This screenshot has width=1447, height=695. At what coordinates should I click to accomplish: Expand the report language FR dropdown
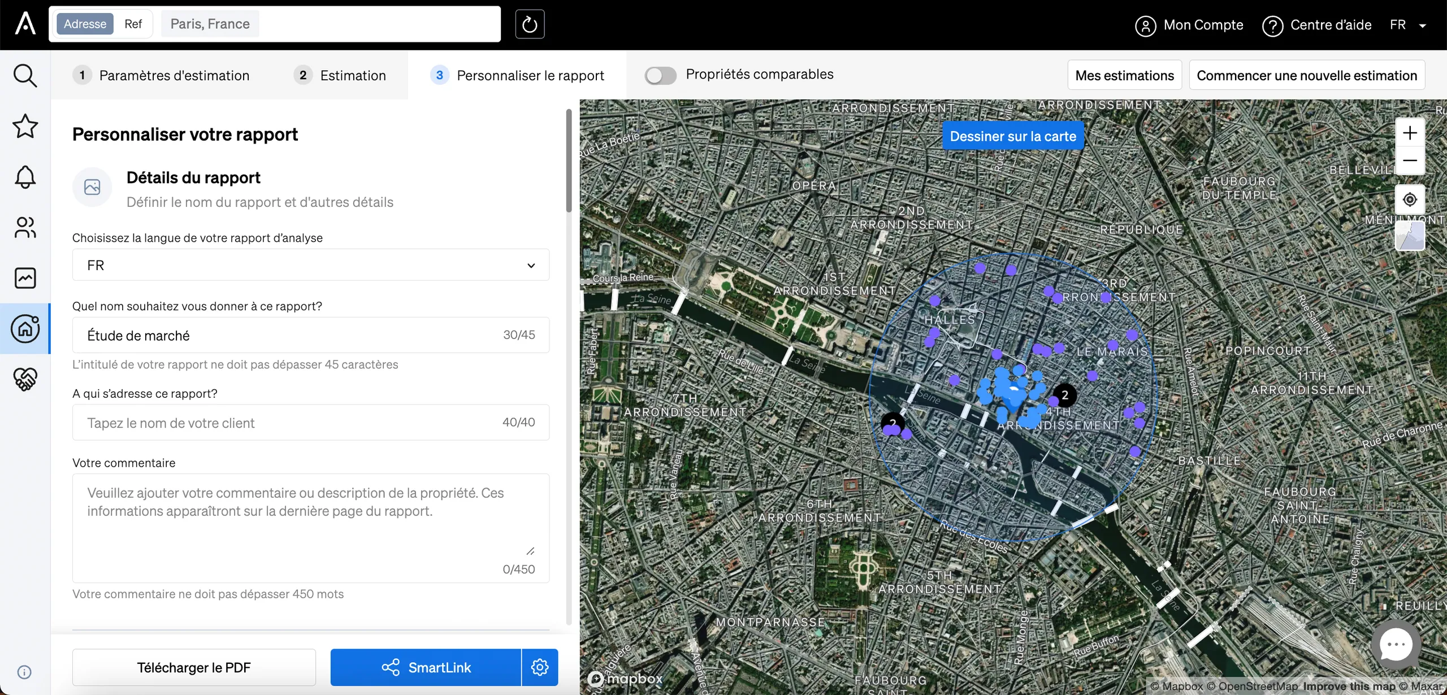click(311, 265)
